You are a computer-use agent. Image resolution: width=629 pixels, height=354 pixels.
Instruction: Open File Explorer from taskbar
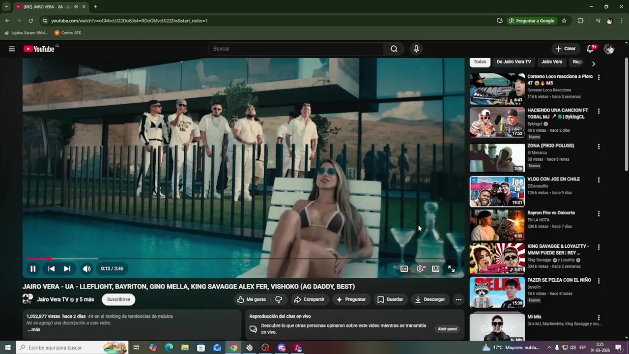click(185, 348)
